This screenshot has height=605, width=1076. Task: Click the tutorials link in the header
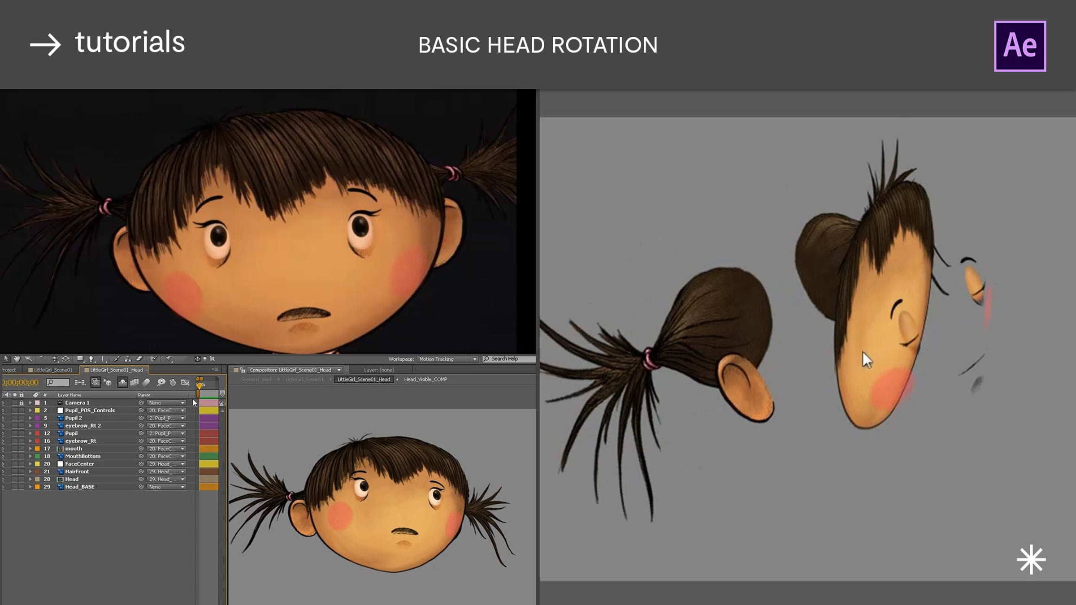tap(130, 42)
